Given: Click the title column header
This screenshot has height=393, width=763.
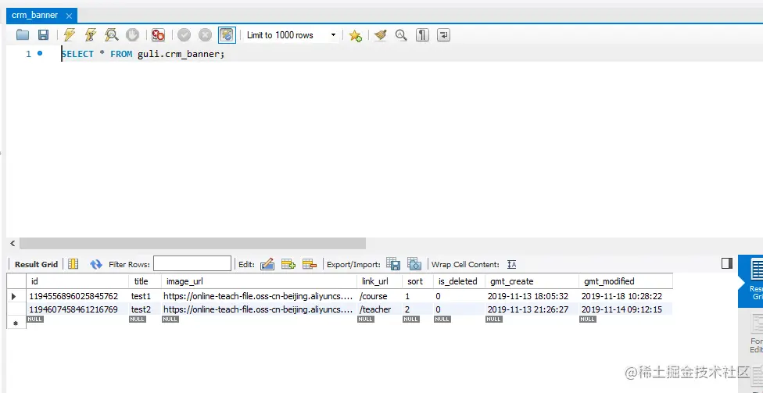Looking at the screenshot, I should [x=145, y=281].
